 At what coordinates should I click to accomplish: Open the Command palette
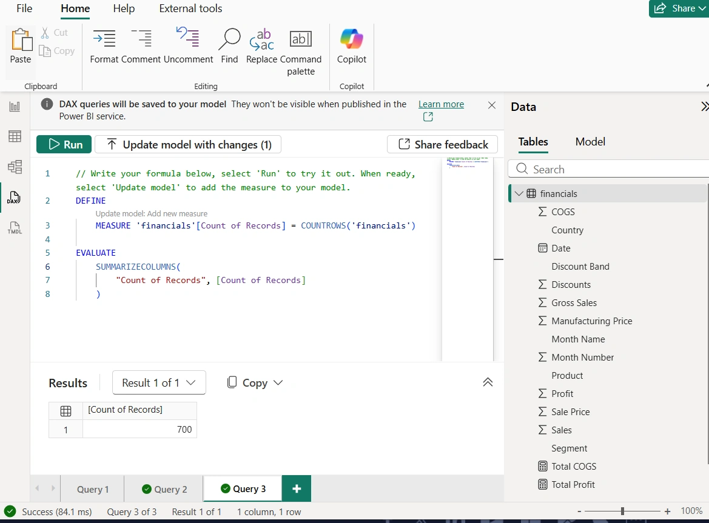point(301,52)
